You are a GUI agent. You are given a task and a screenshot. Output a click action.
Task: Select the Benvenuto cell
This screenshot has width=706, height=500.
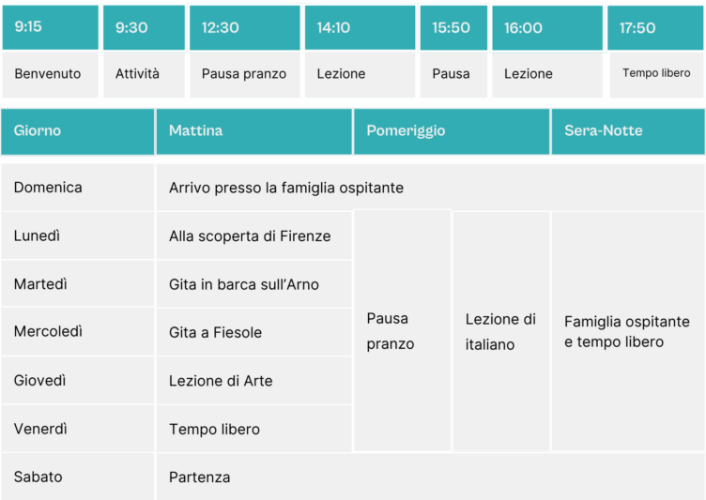[50, 74]
